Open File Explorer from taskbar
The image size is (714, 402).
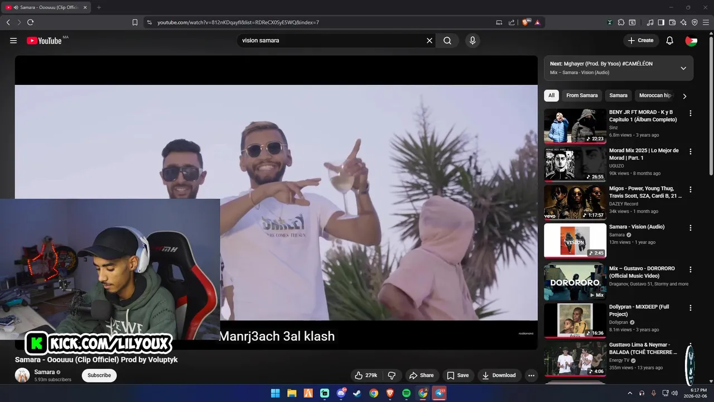292,393
